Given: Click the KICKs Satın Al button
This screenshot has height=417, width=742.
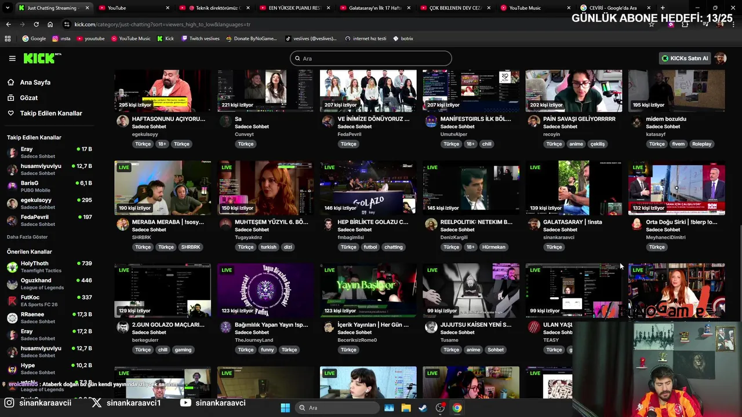Looking at the screenshot, I should 685,58.
